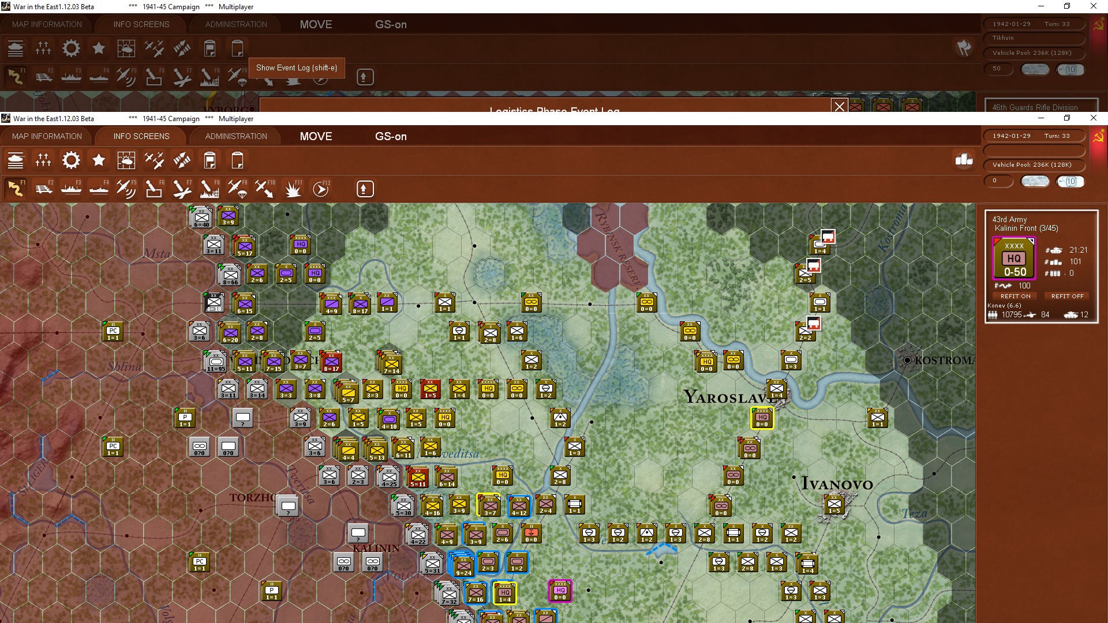Click the end turn F12 icon

(x=321, y=189)
